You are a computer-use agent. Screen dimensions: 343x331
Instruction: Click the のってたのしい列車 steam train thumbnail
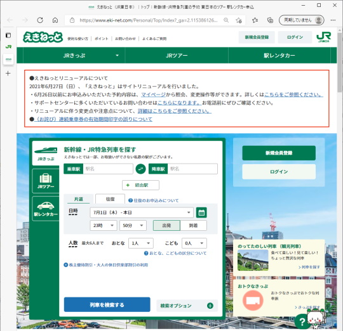click(253, 260)
